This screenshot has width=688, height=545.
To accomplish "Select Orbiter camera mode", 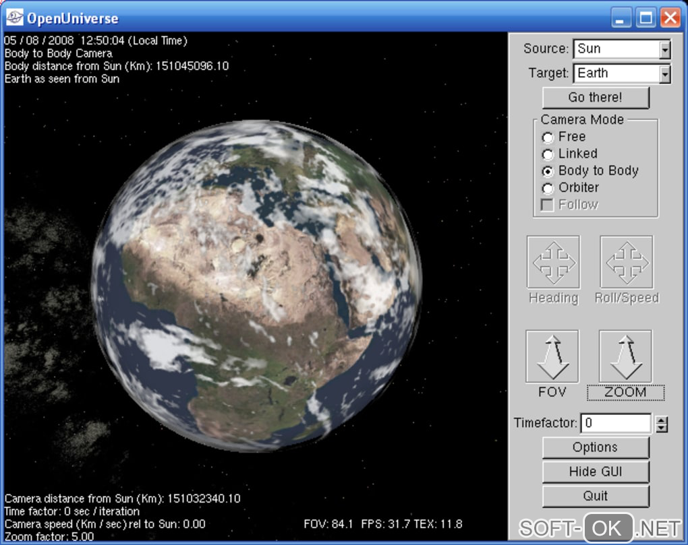I will [x=547, y=188].
